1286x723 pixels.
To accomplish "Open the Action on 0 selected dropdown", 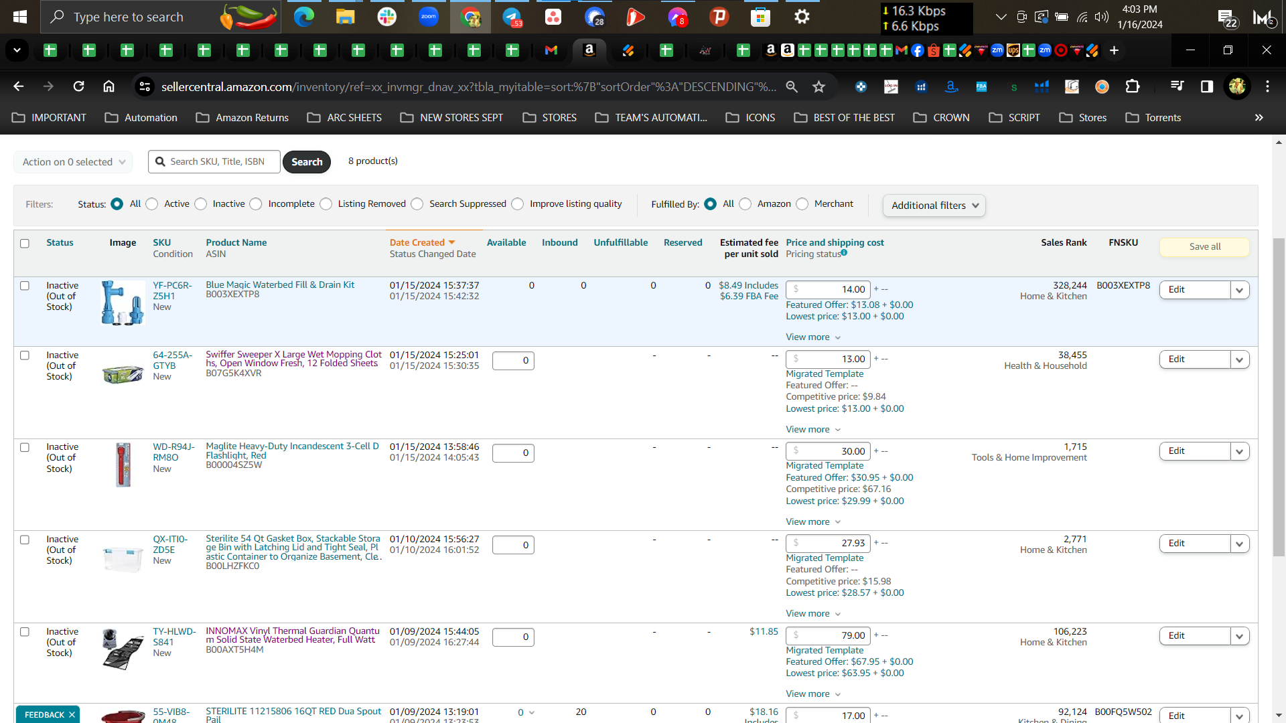I will (x=73, y=162).
